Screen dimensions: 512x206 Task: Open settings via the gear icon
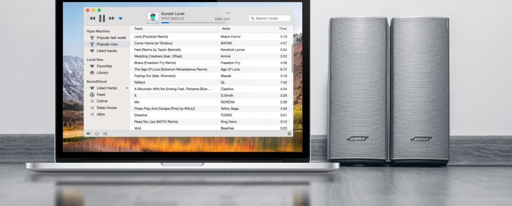[289, 133]
